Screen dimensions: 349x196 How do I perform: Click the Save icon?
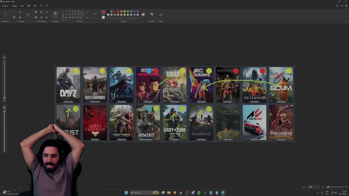coord(29,6)
